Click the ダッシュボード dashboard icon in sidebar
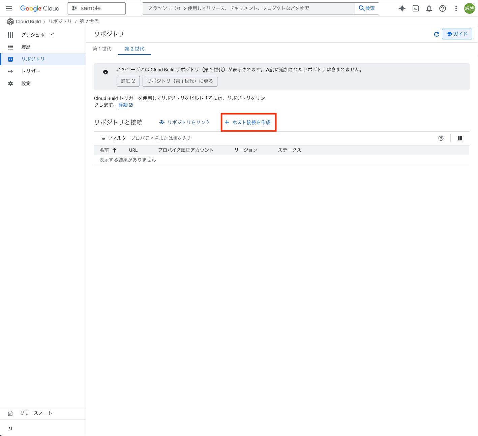Screen dimensions: 478x436 (x=10, y=35)
